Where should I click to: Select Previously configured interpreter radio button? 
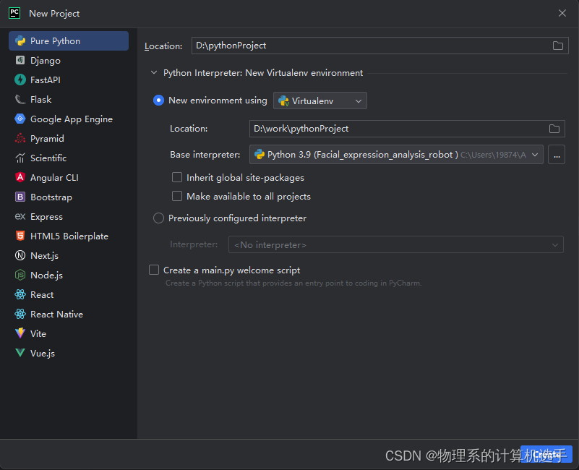(158, 218)
